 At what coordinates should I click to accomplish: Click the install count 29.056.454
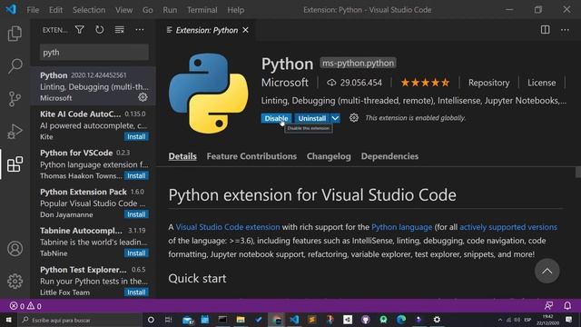pos(354,83)
